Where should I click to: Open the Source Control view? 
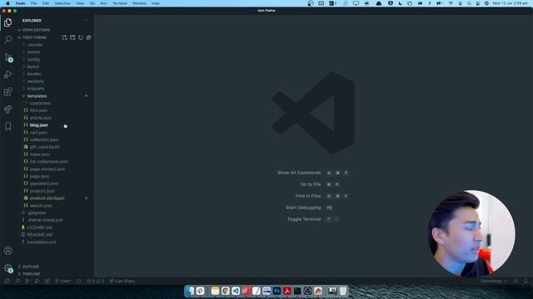point(8,57)
